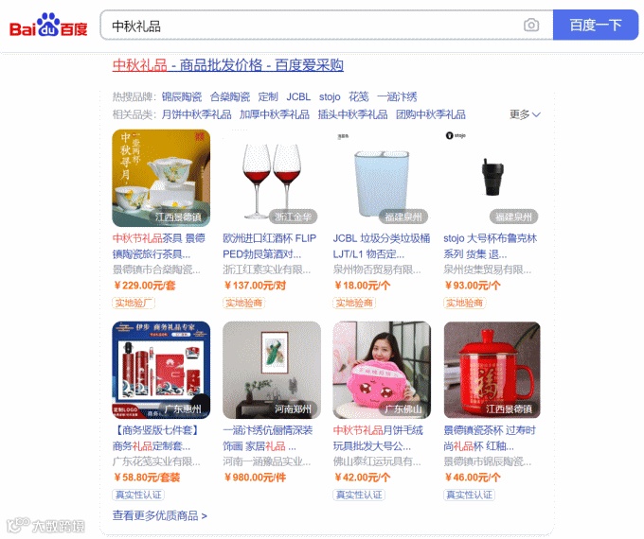The width and height of the screenshot is (644, 539).
Task: Expand the 更多 categories dropdown
Action: point(525,114)
